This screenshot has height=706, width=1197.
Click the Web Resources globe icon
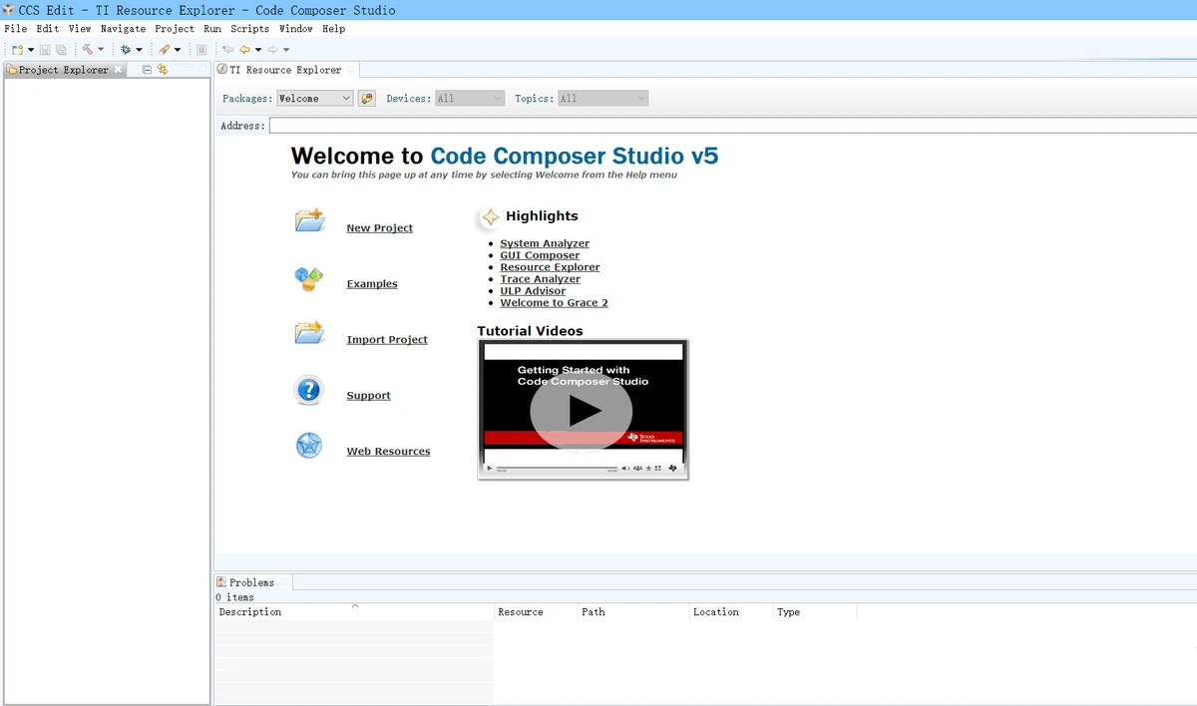point(309,446)
